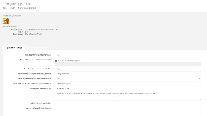The image size is (207, 116).
Task: Expand the Email confirmation to cardholder dropdown
Action: [x=128, y=69]
